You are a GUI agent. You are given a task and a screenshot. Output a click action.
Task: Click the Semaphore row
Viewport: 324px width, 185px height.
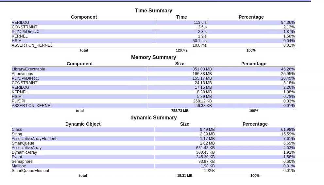(x=153, y=161)
